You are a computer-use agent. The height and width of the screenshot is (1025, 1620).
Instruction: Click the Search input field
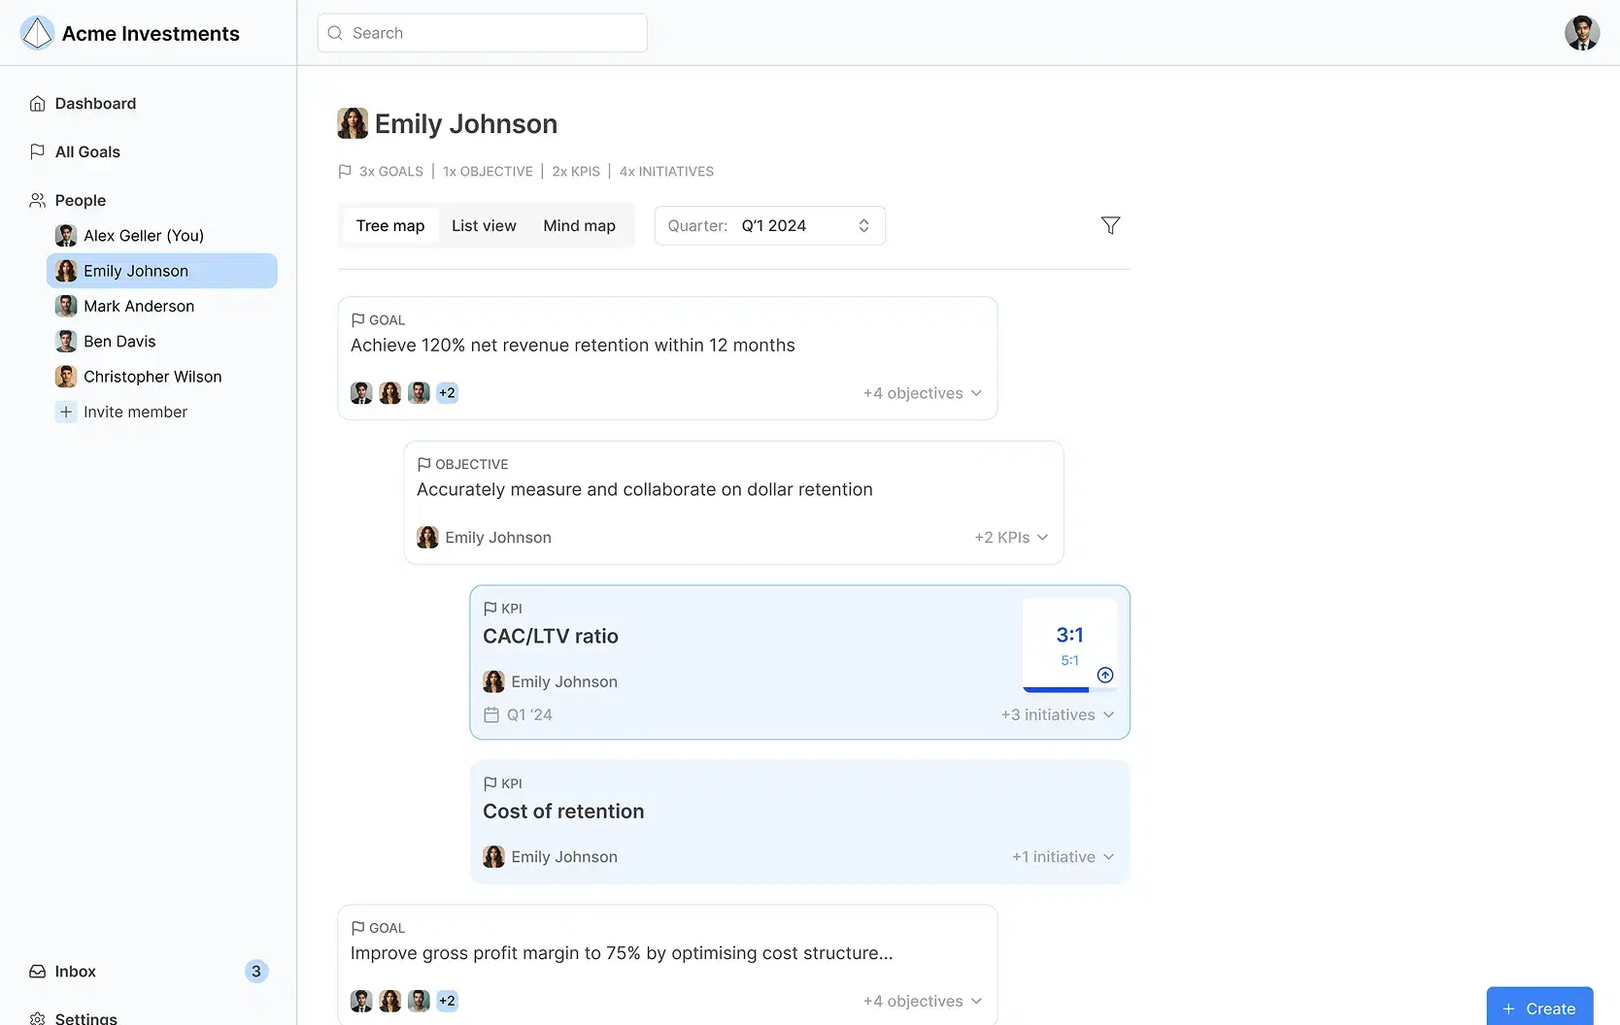(x=482, y=33)
